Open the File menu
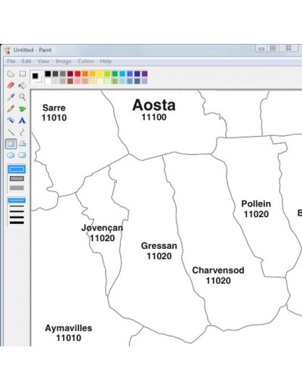 click(11, 61)
